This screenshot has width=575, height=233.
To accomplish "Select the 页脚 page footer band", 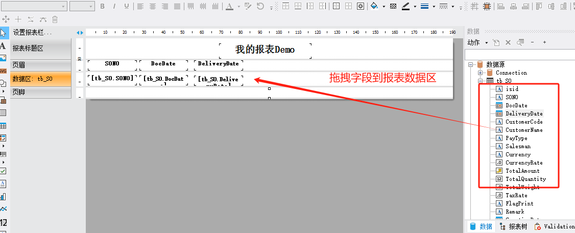I will (41, 92).
